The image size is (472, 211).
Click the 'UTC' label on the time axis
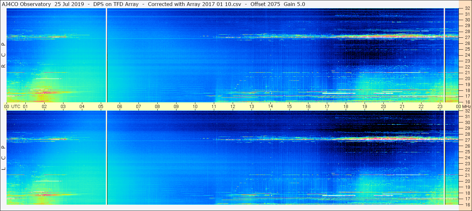pyautogui.click(x=16, y=106)
